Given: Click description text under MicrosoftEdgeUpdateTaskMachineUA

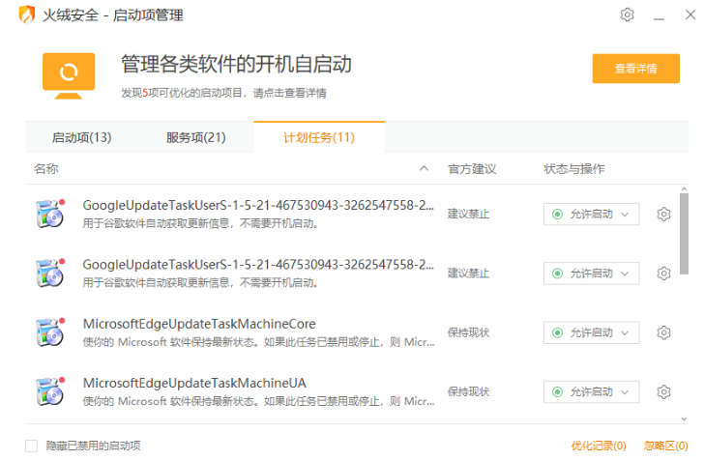Looking at the screenshot, I should (x=258, y=401).
